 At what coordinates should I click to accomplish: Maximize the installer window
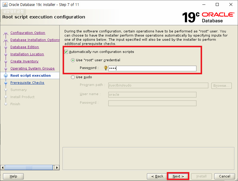point(217,4)
